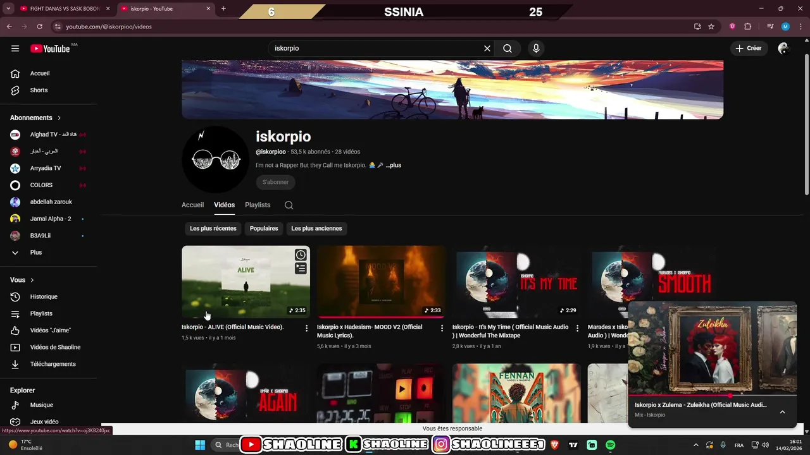The image size is (810, 455).
Task: Open the MOOD V2 video thumbnail
Action: pos(381,282)
